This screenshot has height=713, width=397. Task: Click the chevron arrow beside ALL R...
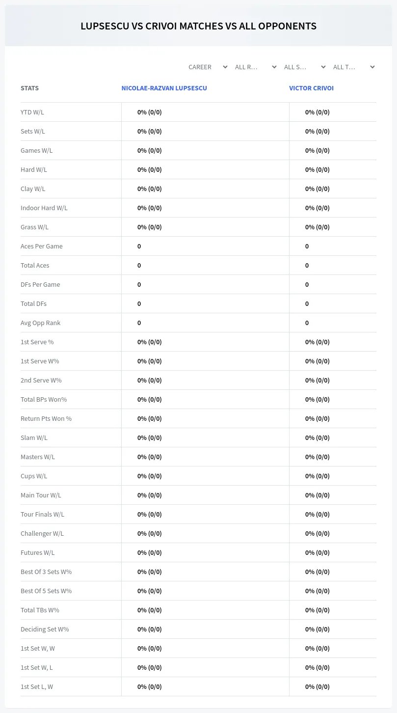(274, 67)
